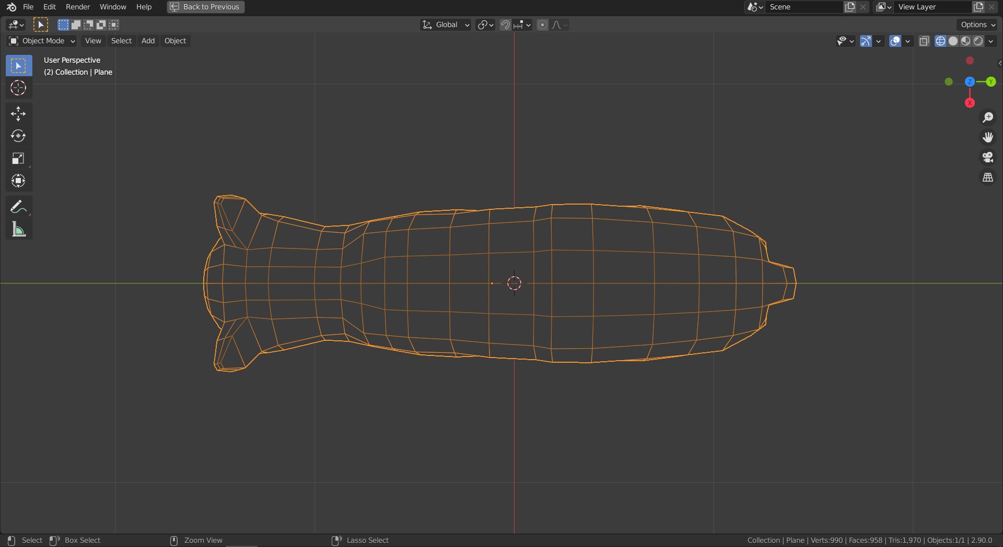Click the Scene name field
This screenshot has width=1003, height=547.
pos(804,7)
